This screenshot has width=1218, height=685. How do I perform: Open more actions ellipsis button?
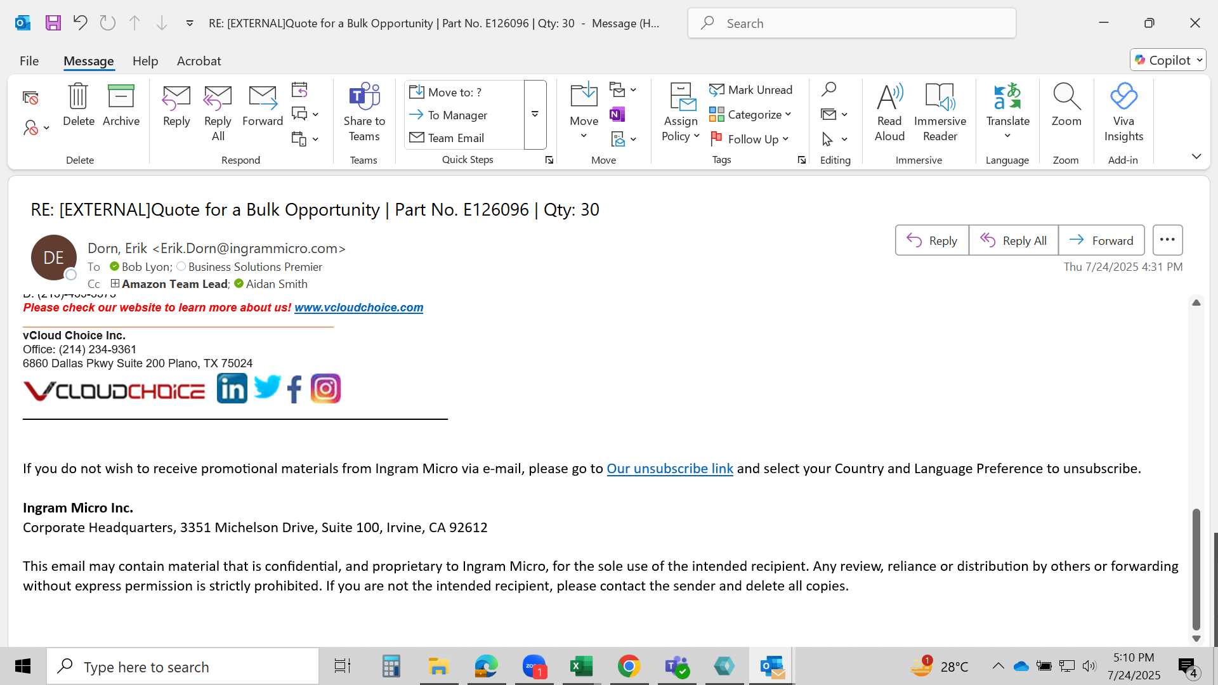(x=1167, y=240)
